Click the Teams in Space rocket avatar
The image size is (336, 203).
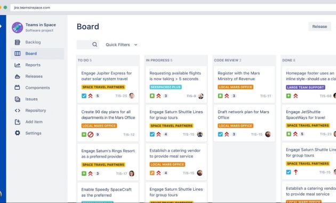18,27
